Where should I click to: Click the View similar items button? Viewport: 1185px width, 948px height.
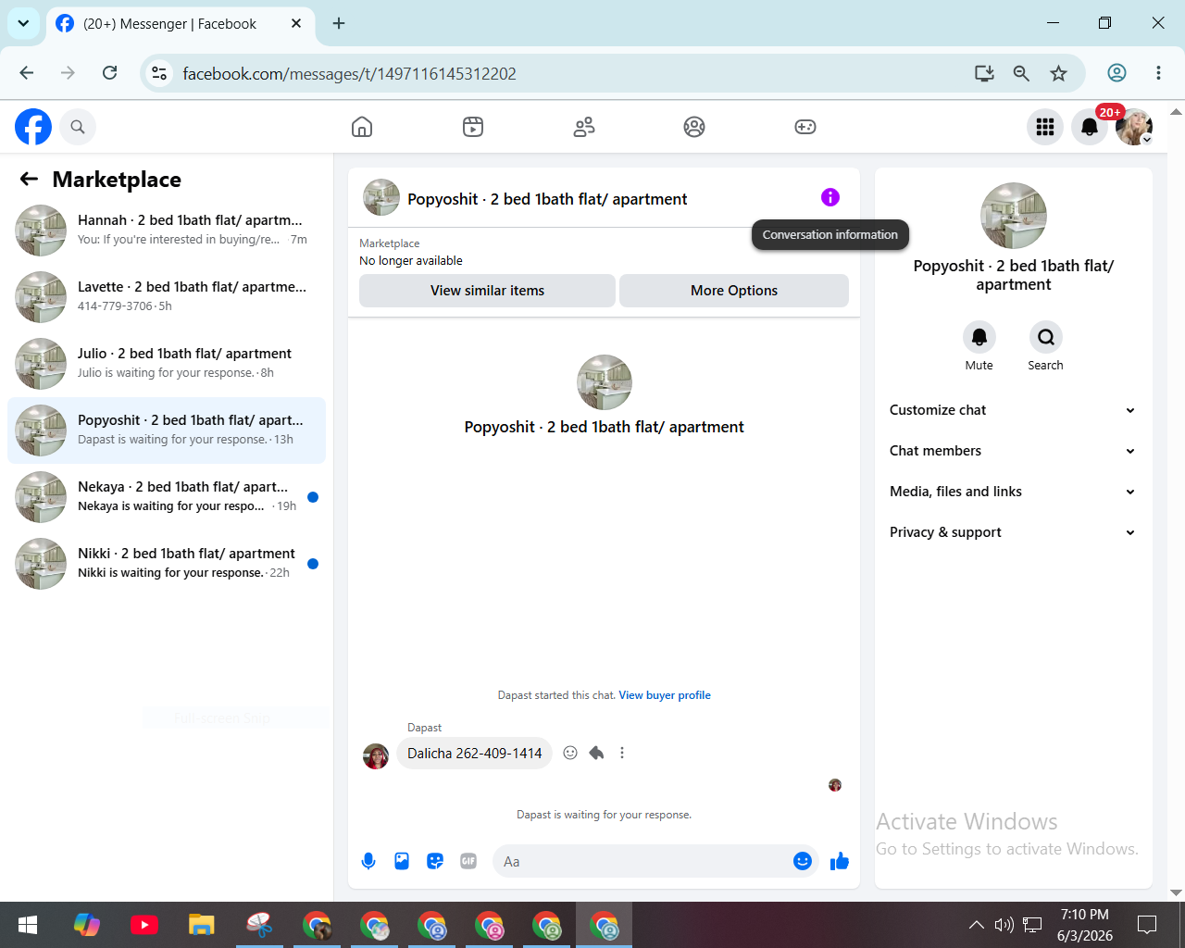coord(487,291)
